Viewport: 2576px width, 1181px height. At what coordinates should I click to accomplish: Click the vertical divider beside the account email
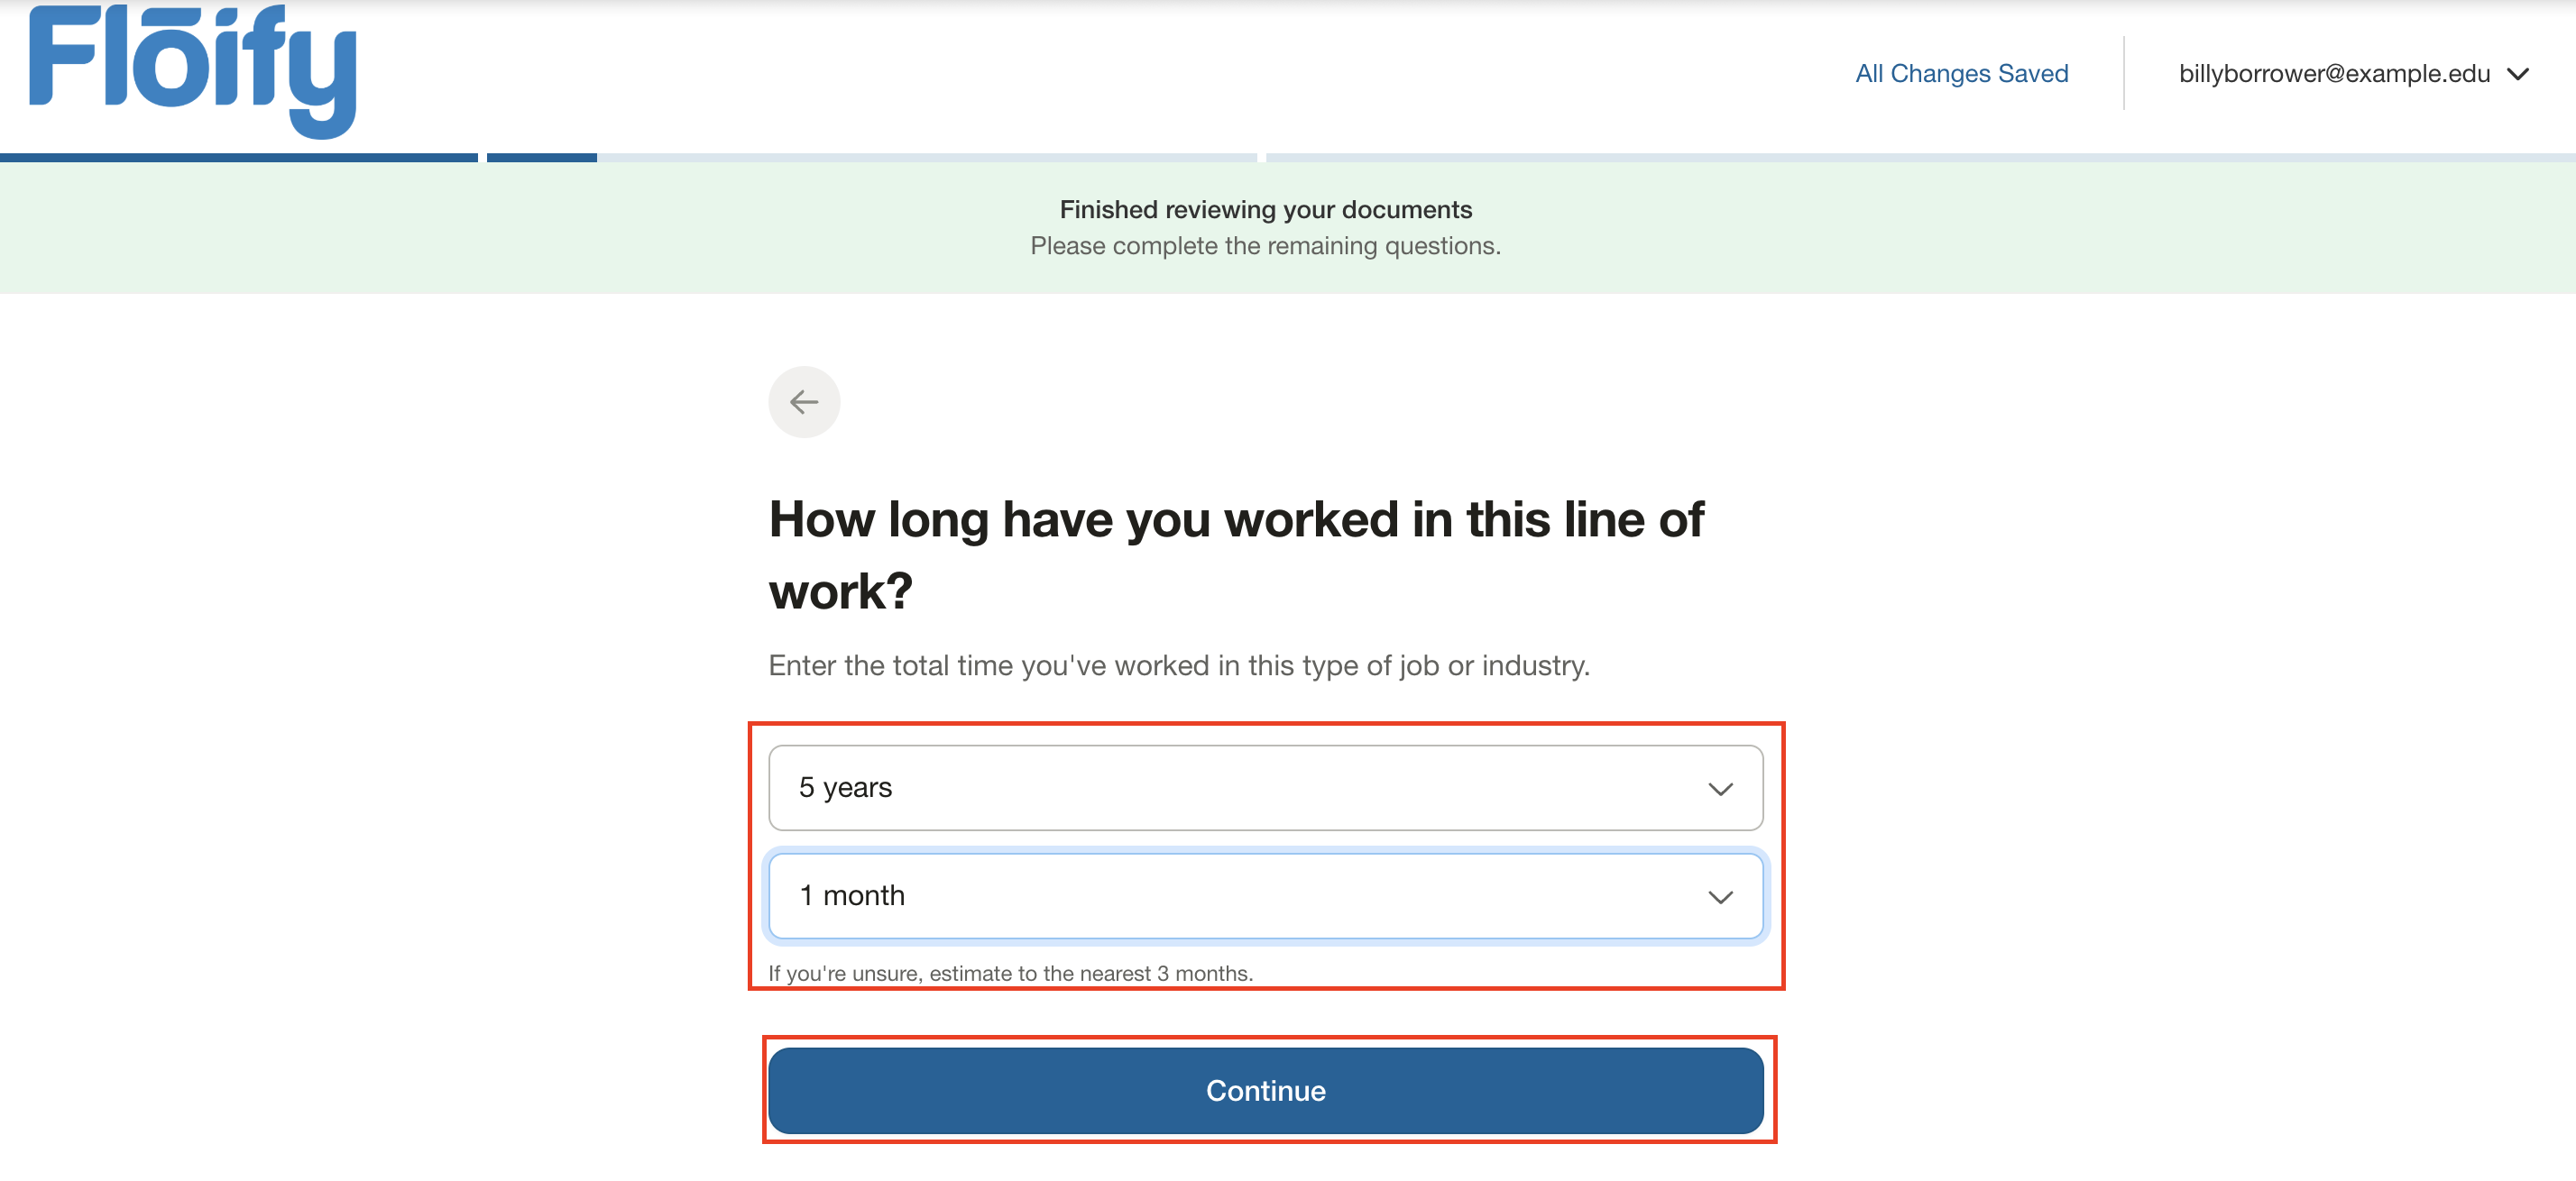[x=2123, y=74]
